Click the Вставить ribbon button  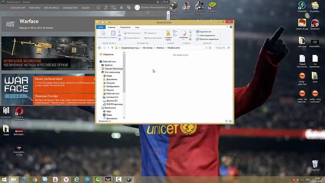coord(113,35)
